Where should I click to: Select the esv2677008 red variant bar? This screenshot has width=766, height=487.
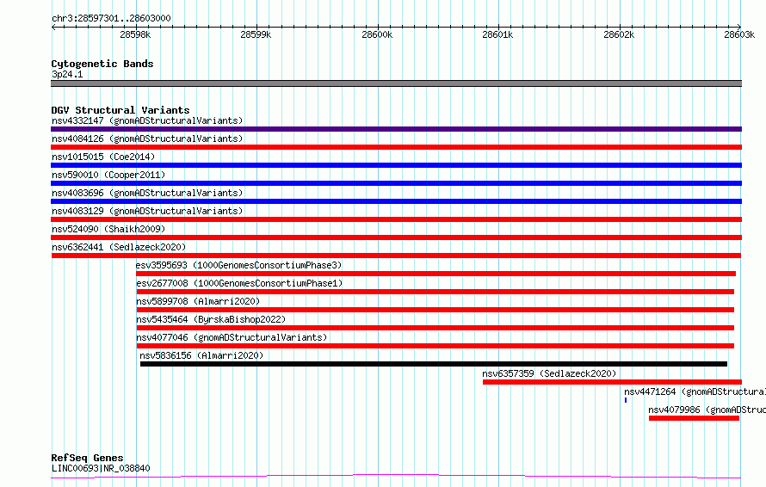click(436, 292)
